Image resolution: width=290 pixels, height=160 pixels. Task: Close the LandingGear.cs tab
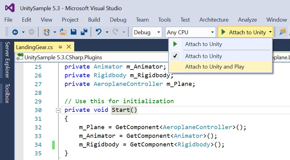tap(69, 47)
